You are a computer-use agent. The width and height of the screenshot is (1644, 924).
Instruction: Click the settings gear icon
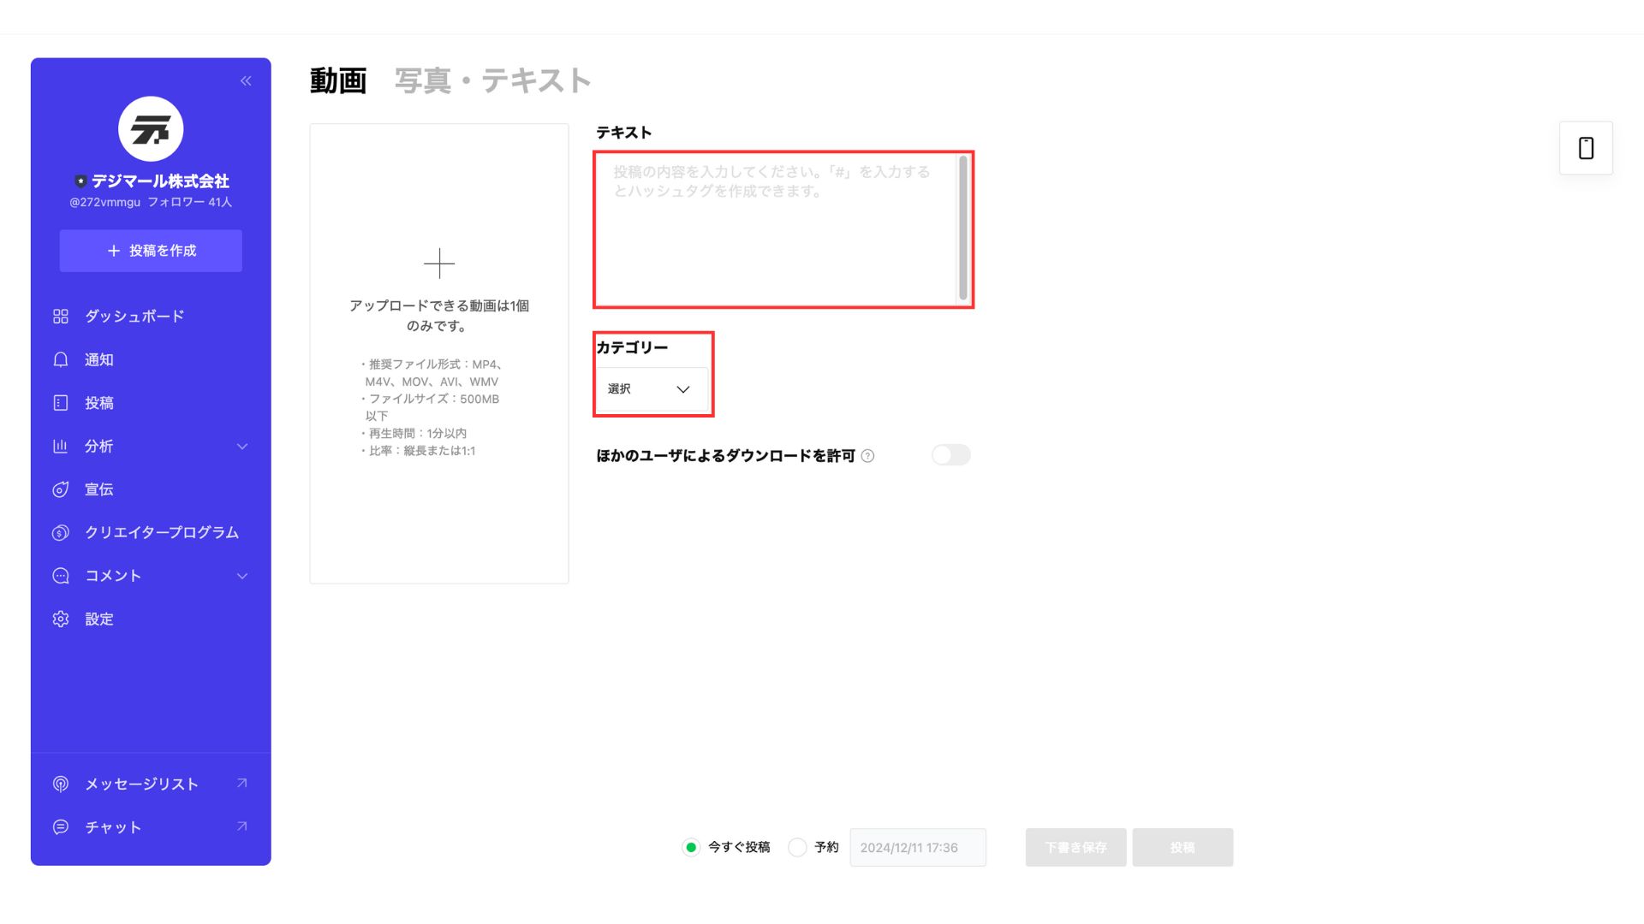click(x=61, y=619)
